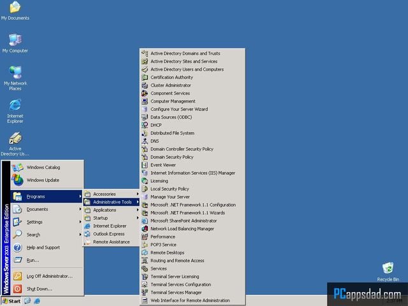Click Routing and Remote Access icon
Viewport: 408px width, 306px height.
point(145,261)
